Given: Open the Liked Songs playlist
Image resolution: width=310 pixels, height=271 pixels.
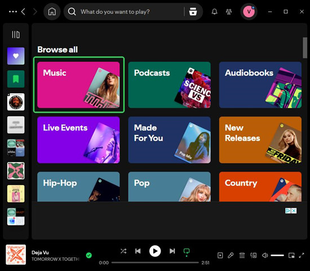Looking at the screenshot, I should [x=16, y=56].
